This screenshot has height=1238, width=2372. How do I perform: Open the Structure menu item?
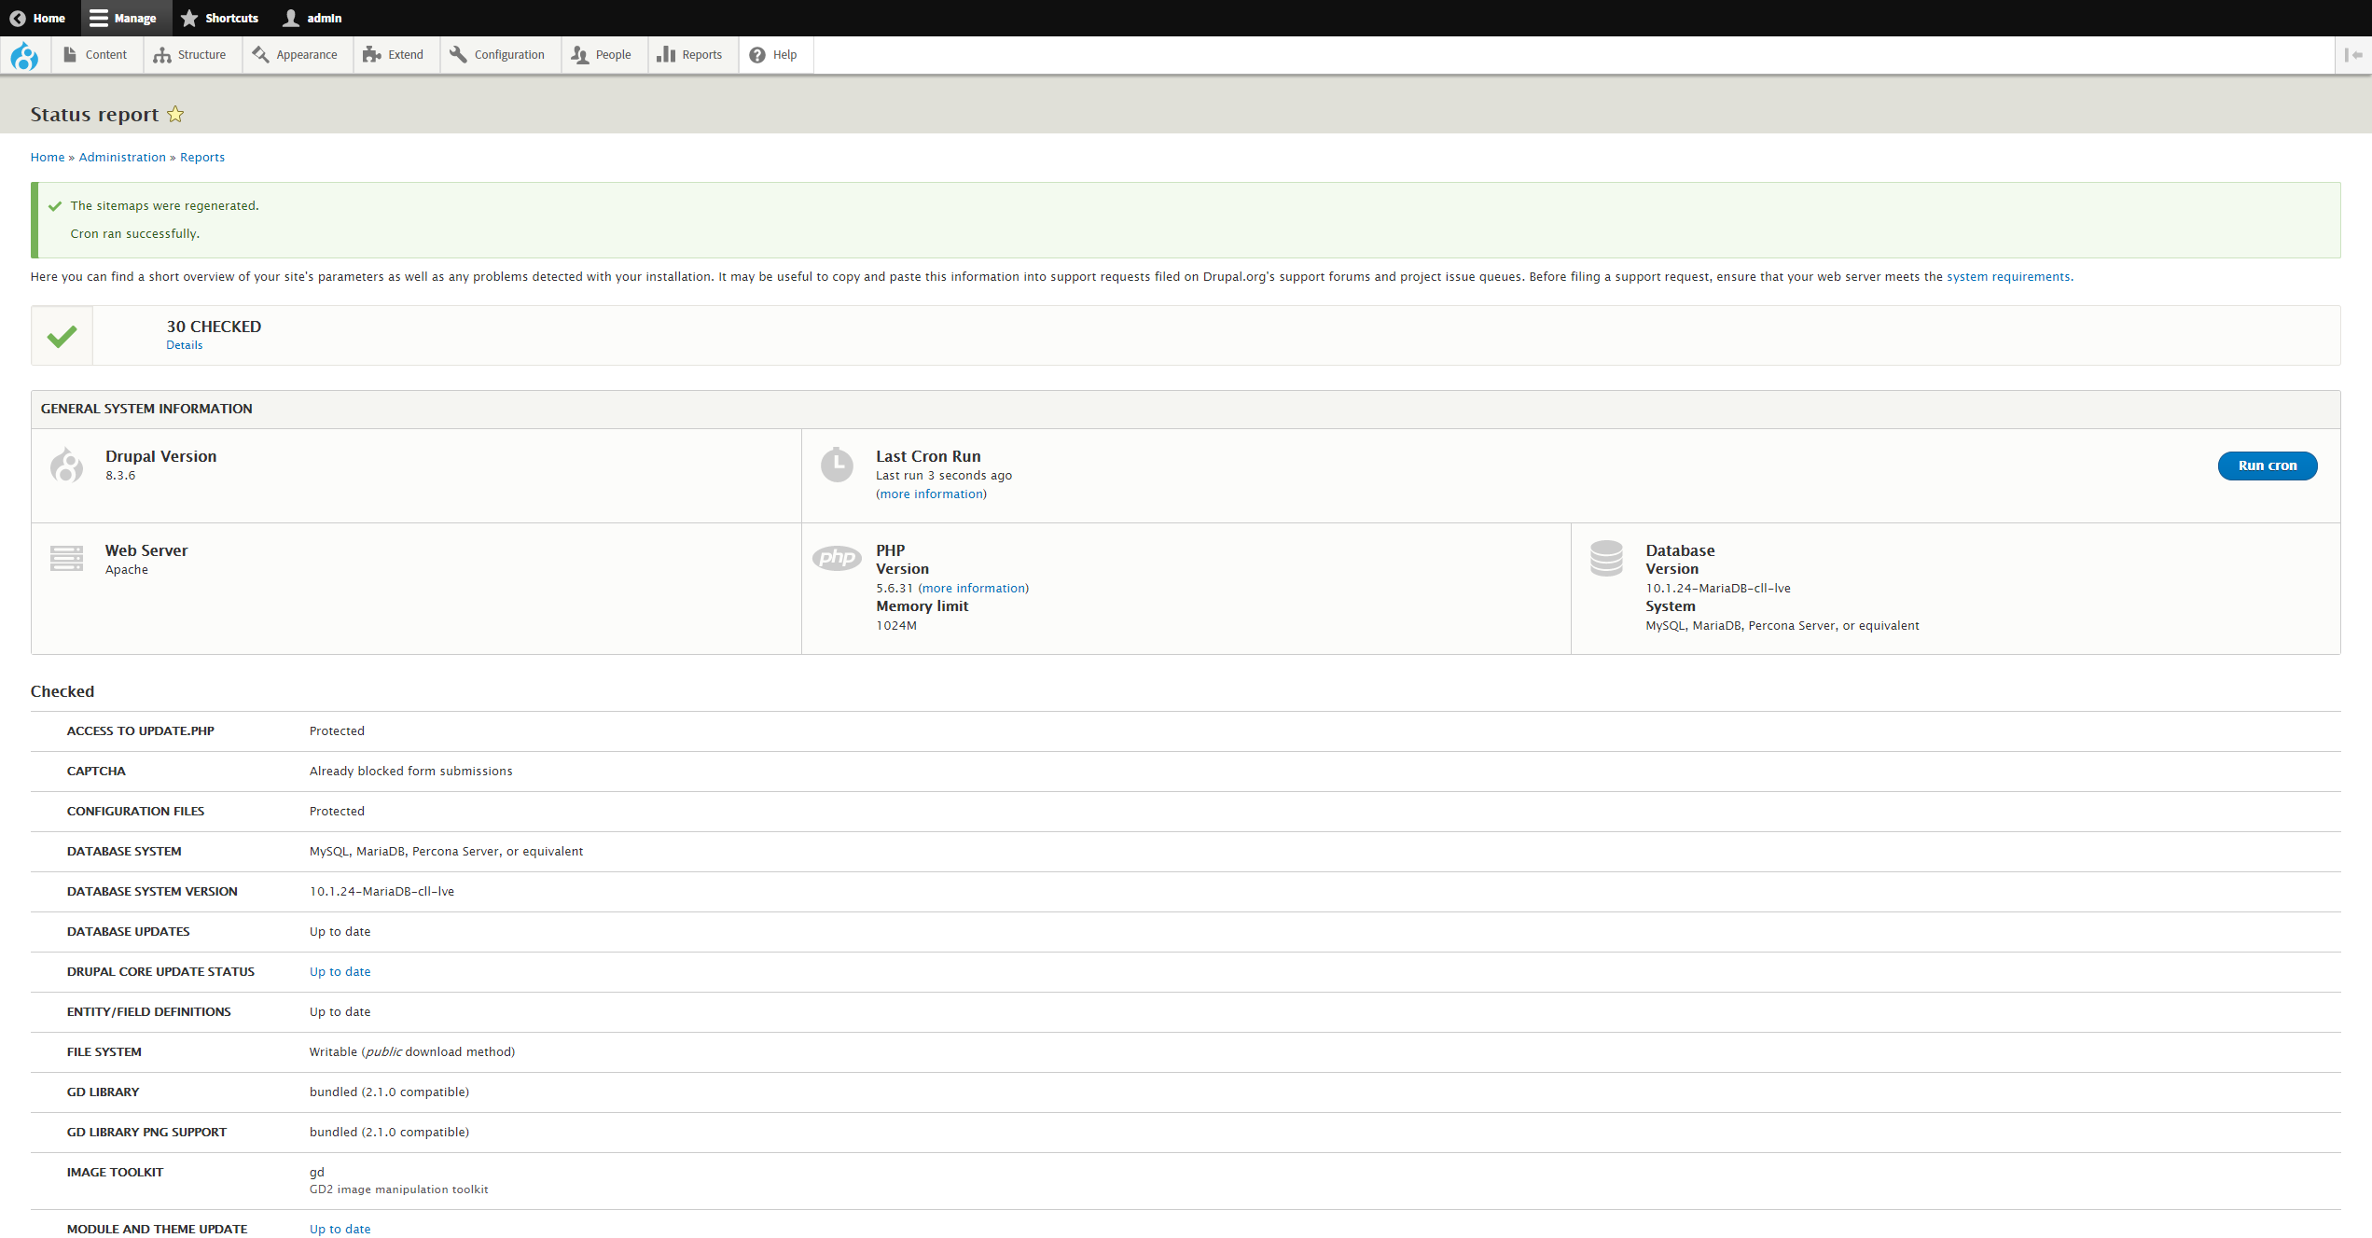(x=190, y=55)
